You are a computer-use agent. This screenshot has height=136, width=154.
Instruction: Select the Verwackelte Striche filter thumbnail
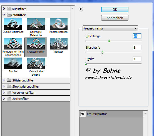coord(36,63)
